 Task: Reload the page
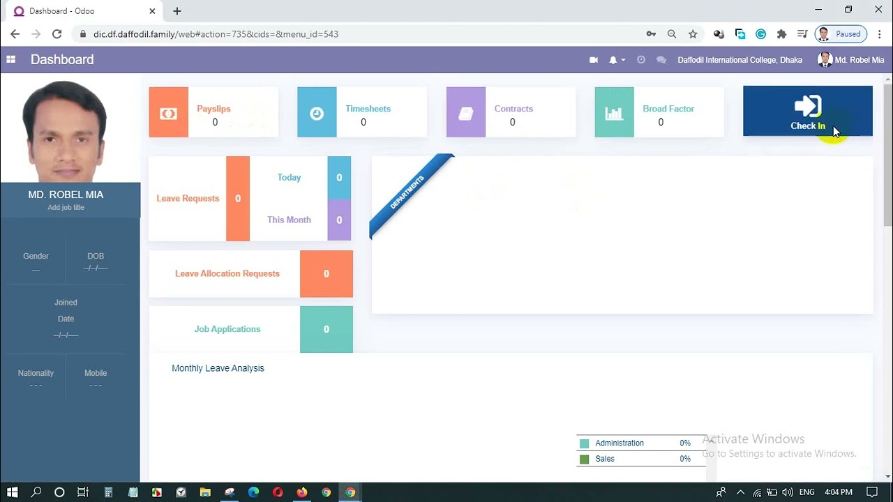pos(57,33)
